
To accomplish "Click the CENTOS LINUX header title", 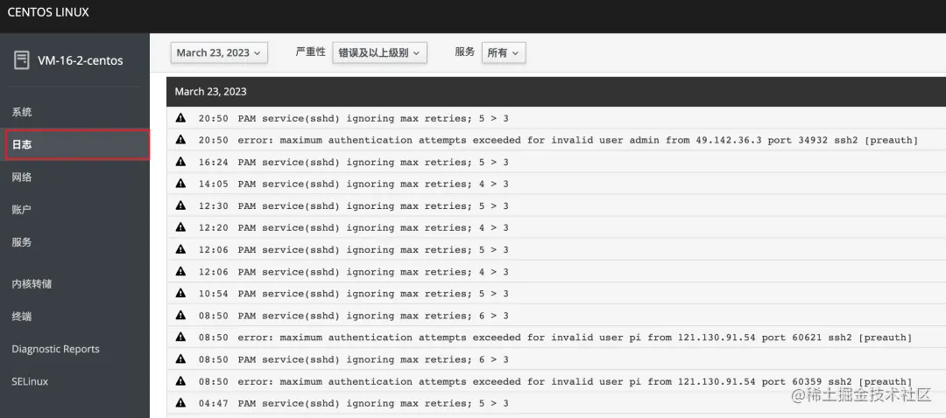I will 48,12.
